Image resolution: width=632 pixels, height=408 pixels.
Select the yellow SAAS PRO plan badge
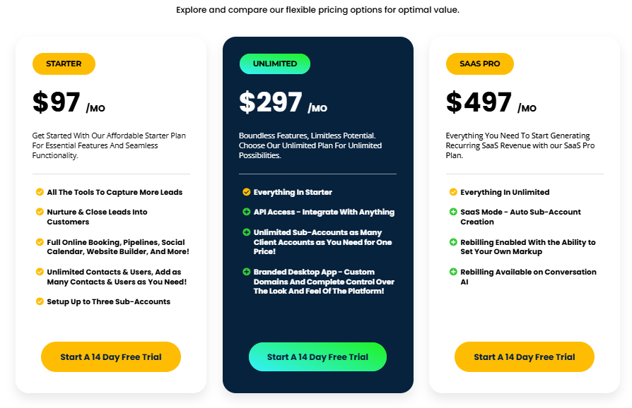click(x=480, y=64)
